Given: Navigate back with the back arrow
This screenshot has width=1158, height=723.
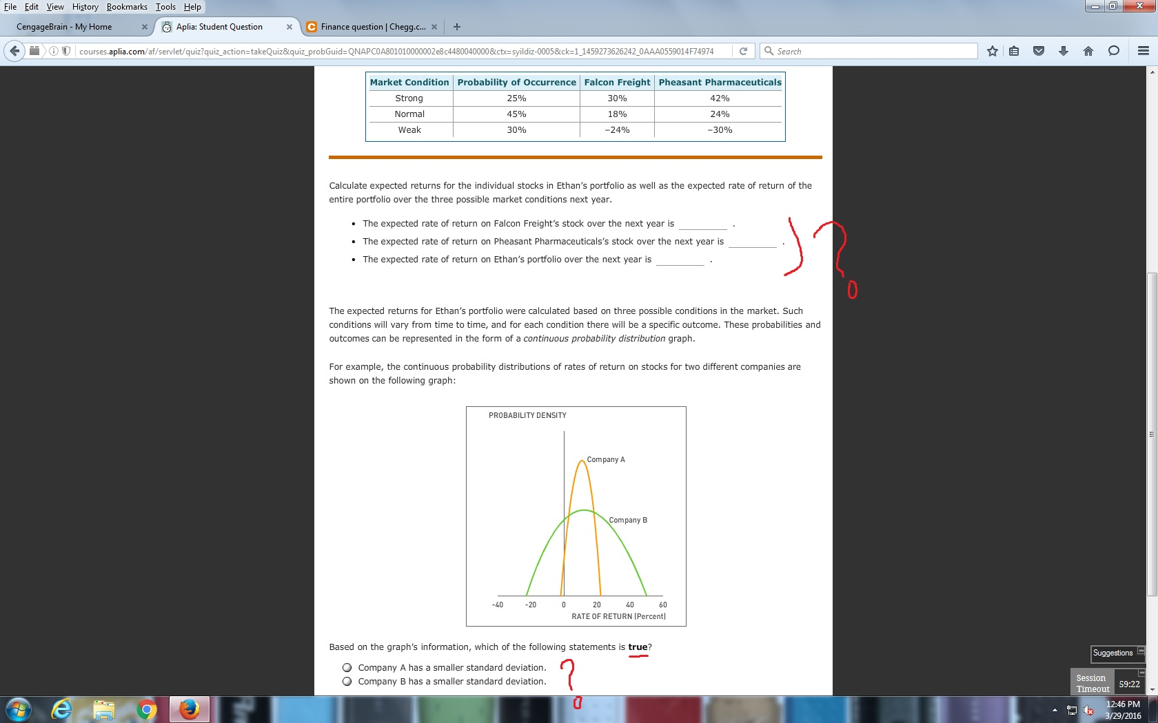Looking at the screenshot, I should tap(14, 50).
